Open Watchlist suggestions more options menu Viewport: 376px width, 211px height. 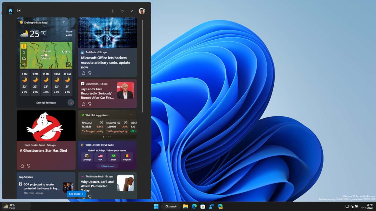click(131, 115)
